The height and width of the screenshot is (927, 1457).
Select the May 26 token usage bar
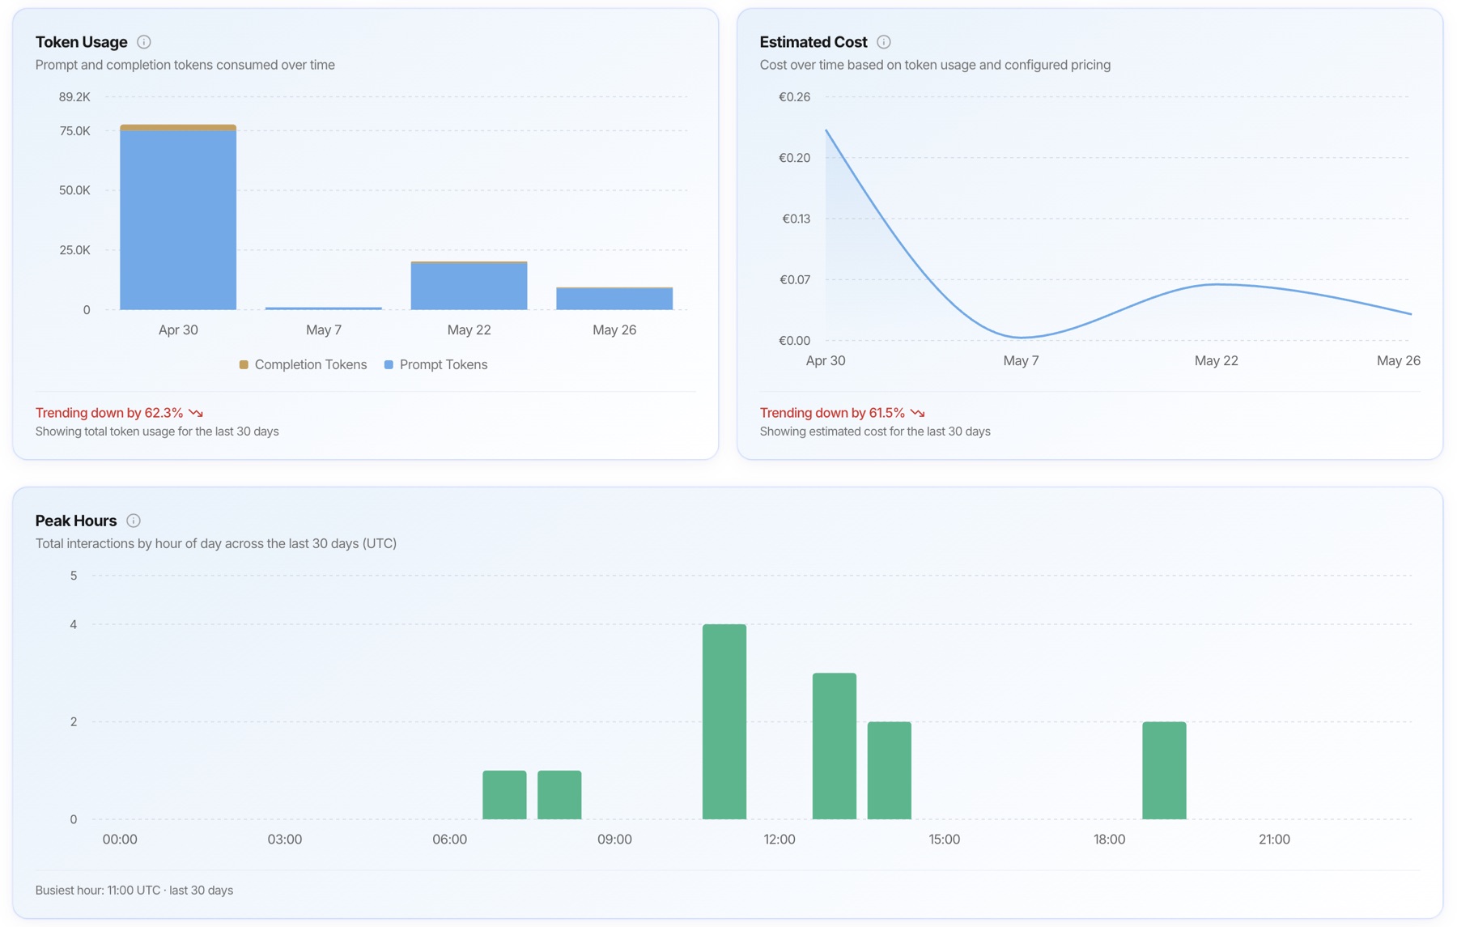pos(614,299)
